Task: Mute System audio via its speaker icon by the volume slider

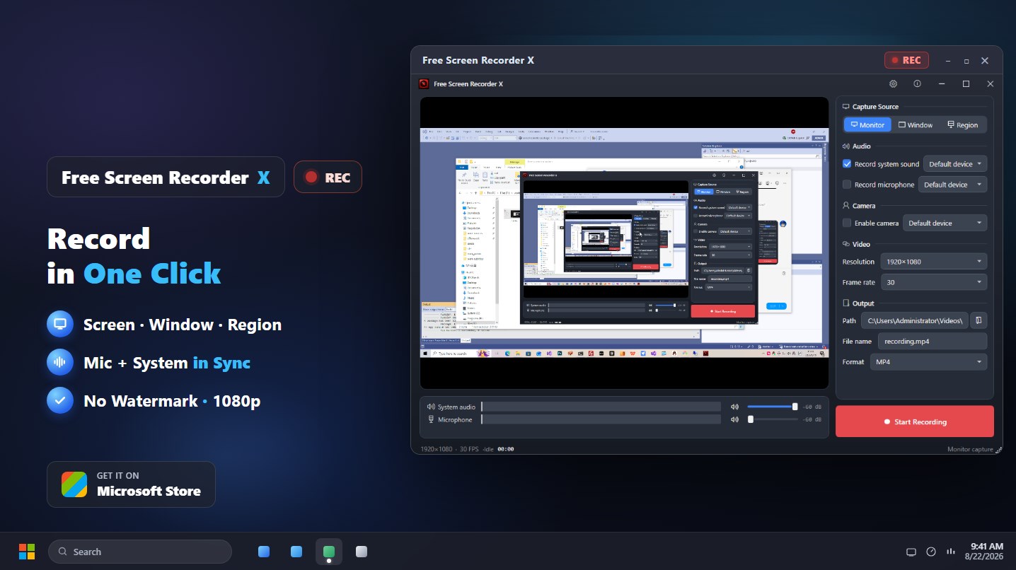Action: (x=734, y=407)
